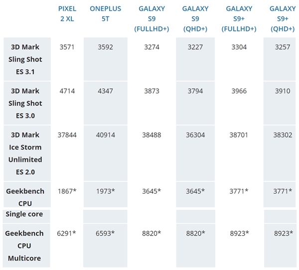Select the Pixel 2 XL multicore score 6291*

click(67, 233)
